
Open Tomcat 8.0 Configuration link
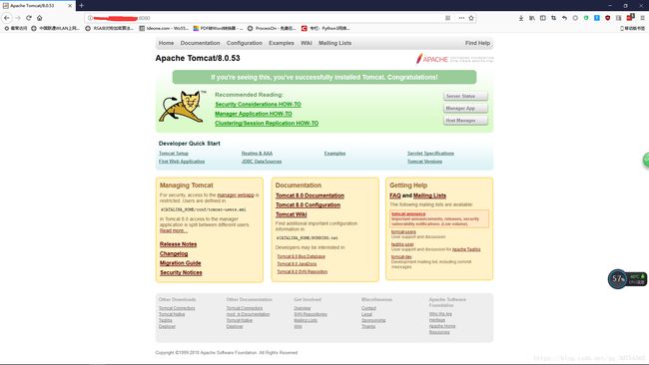(308, 205)
